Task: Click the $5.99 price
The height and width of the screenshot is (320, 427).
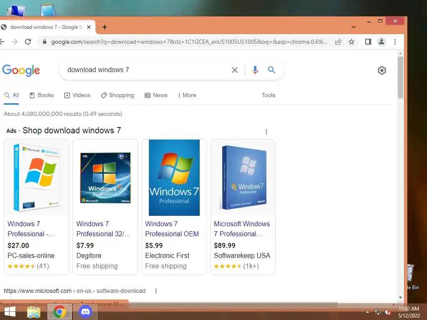Action: point(154,245)
